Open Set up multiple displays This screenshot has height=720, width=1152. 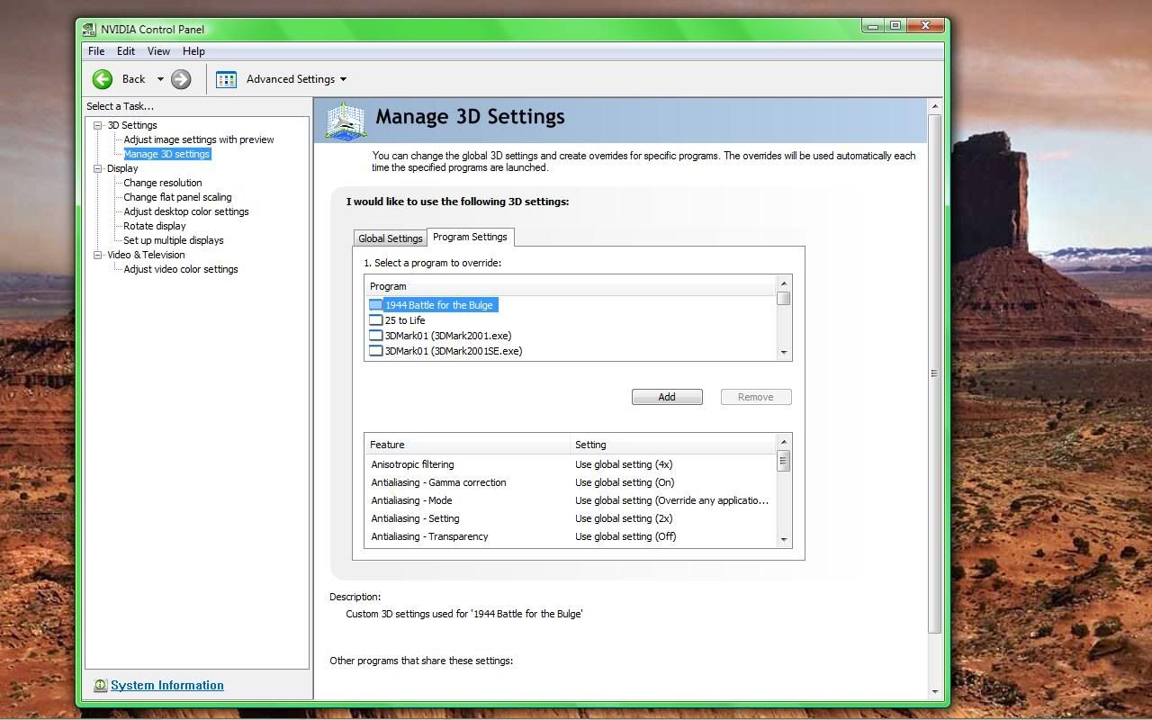tap(174, 240)
